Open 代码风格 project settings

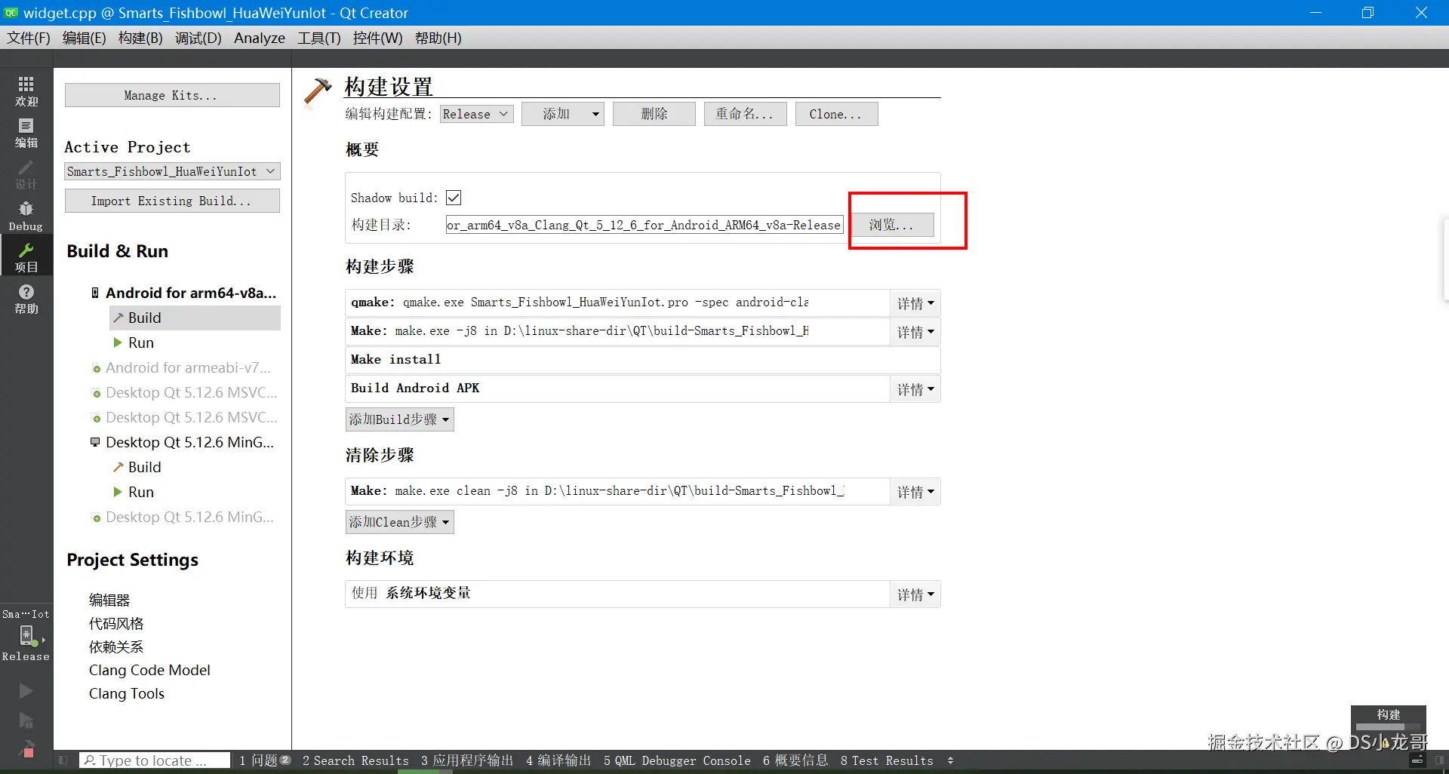click(x=116, y=623)
